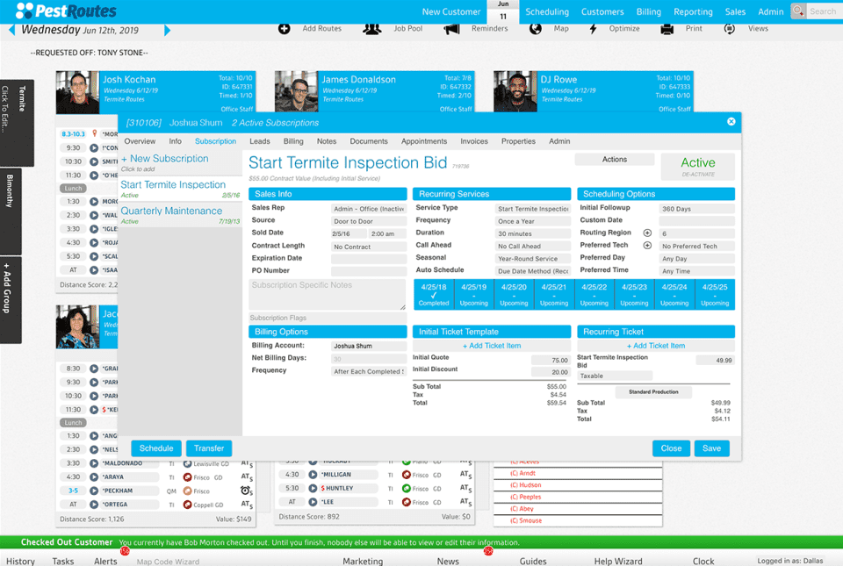843x566 pixels.
Task: Expand the Preferred Day dropdown
Action: (696, 259)
